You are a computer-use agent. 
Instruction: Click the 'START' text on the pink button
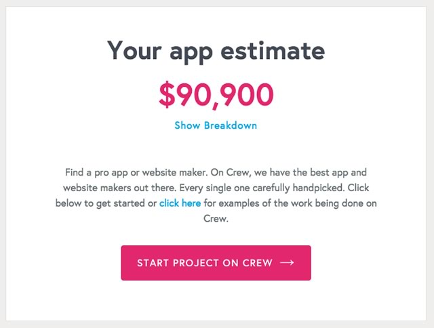tap(153, 263)
